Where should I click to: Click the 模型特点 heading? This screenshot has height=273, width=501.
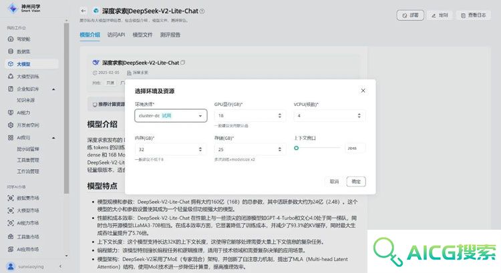click(x=102, y=186)
